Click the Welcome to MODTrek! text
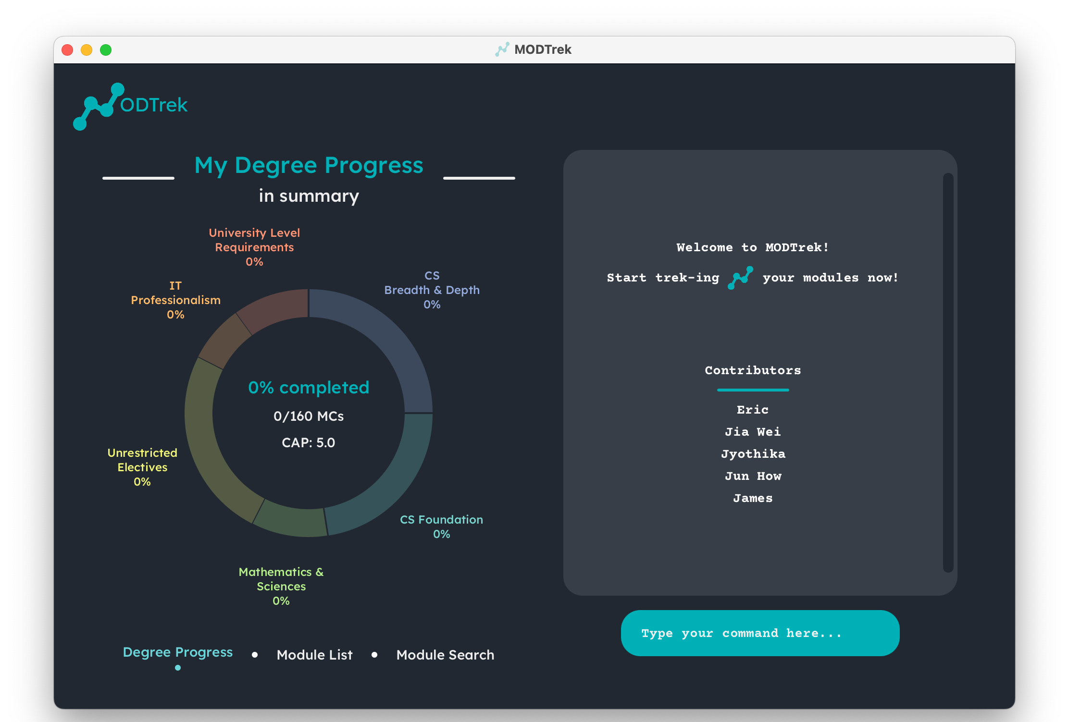Viewport: 1069px width, 722px height. point(753,247)
